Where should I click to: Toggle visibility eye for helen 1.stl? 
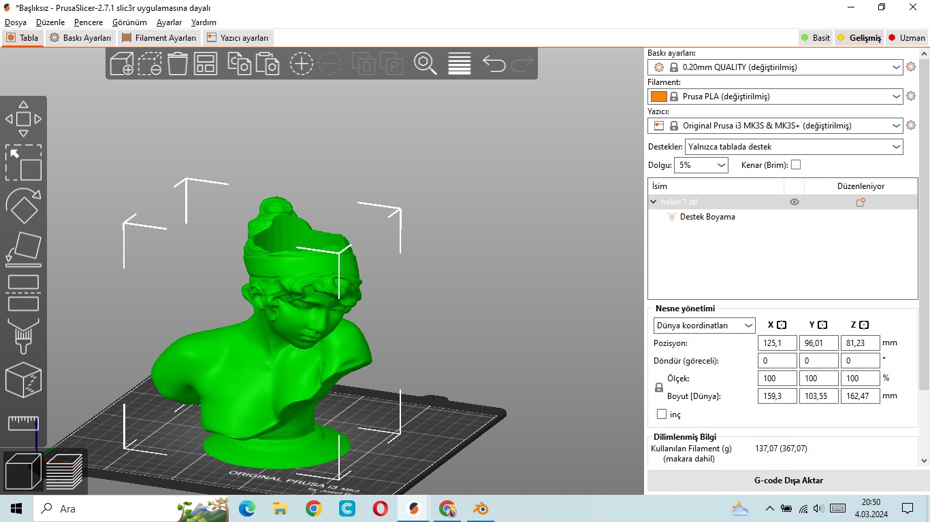coord(794,202)
